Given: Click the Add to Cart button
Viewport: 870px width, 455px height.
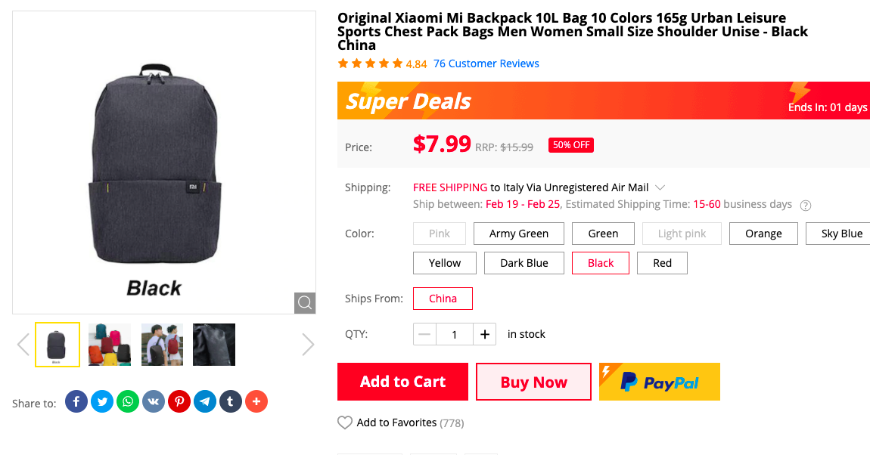Looking at the screenshot, I should click(x=402, y=382).
